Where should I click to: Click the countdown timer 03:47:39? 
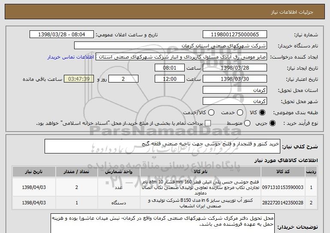click(79, 79)
